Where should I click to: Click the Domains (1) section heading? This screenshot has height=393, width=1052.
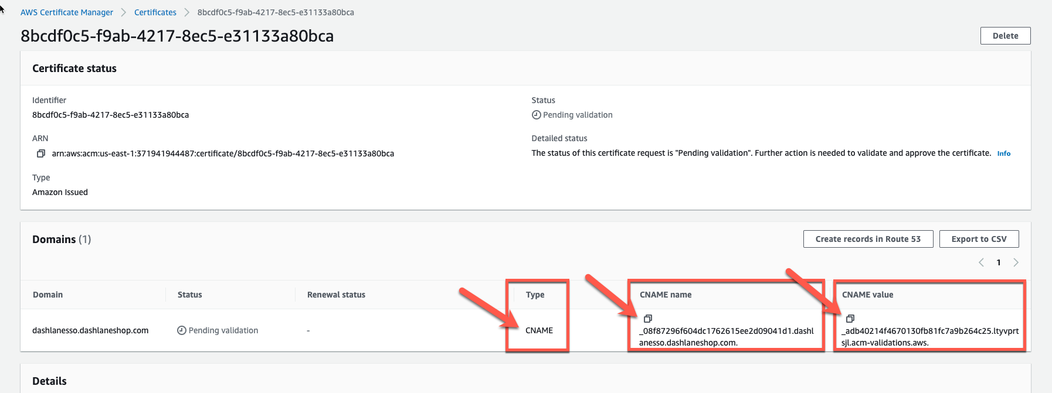(62, 239)
